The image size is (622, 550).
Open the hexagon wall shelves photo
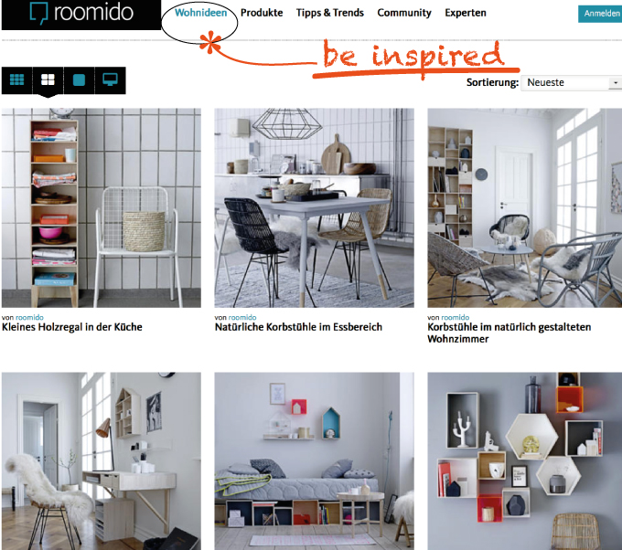tap(525, 460)
